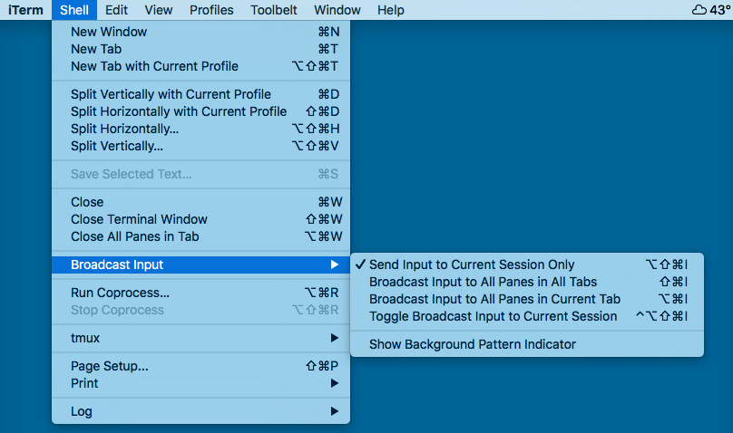Screen dimensions: 733x433
Task: Choose Split Vertically… option
Action: click(x=201, y=146)
